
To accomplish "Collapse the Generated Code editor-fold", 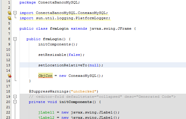I will 15,97.
